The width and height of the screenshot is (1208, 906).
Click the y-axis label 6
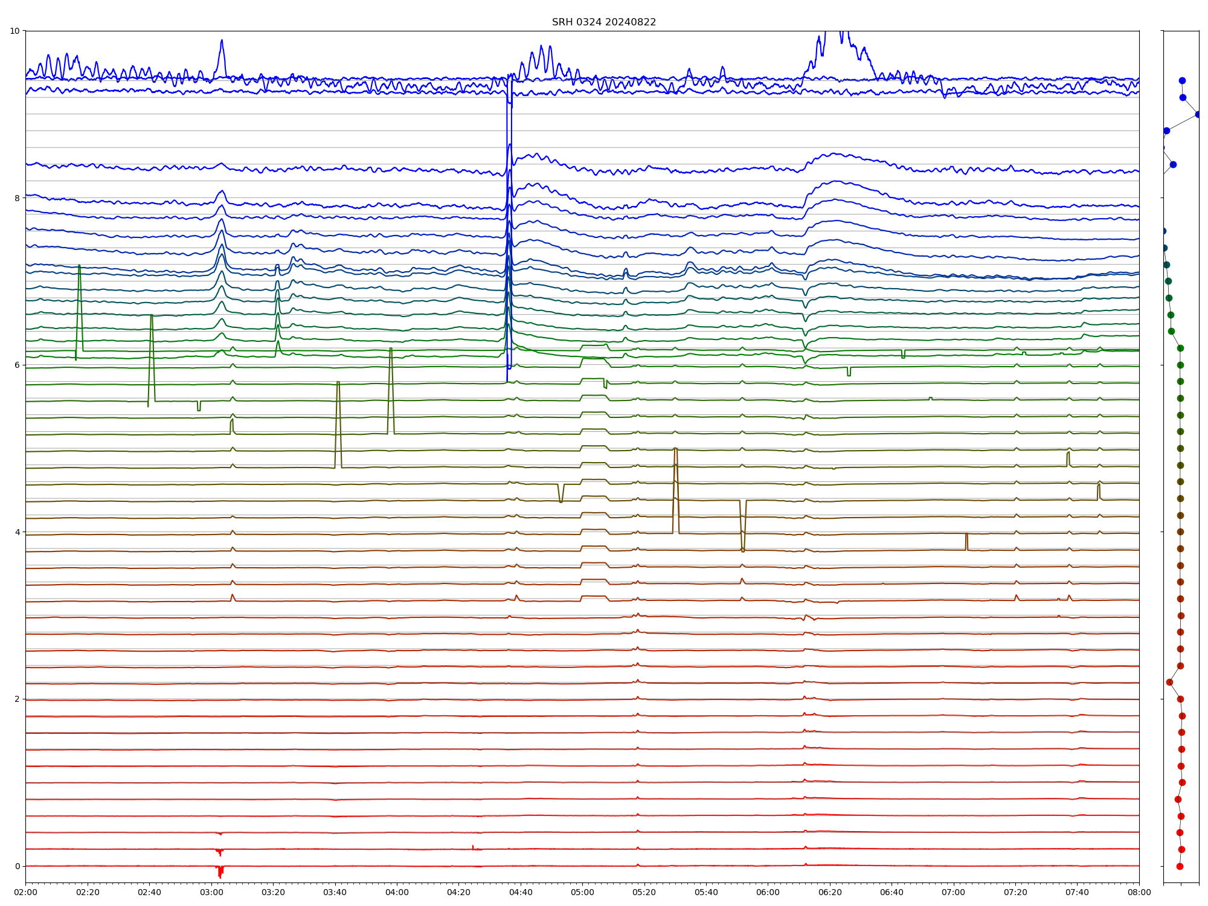coord(17,365)
